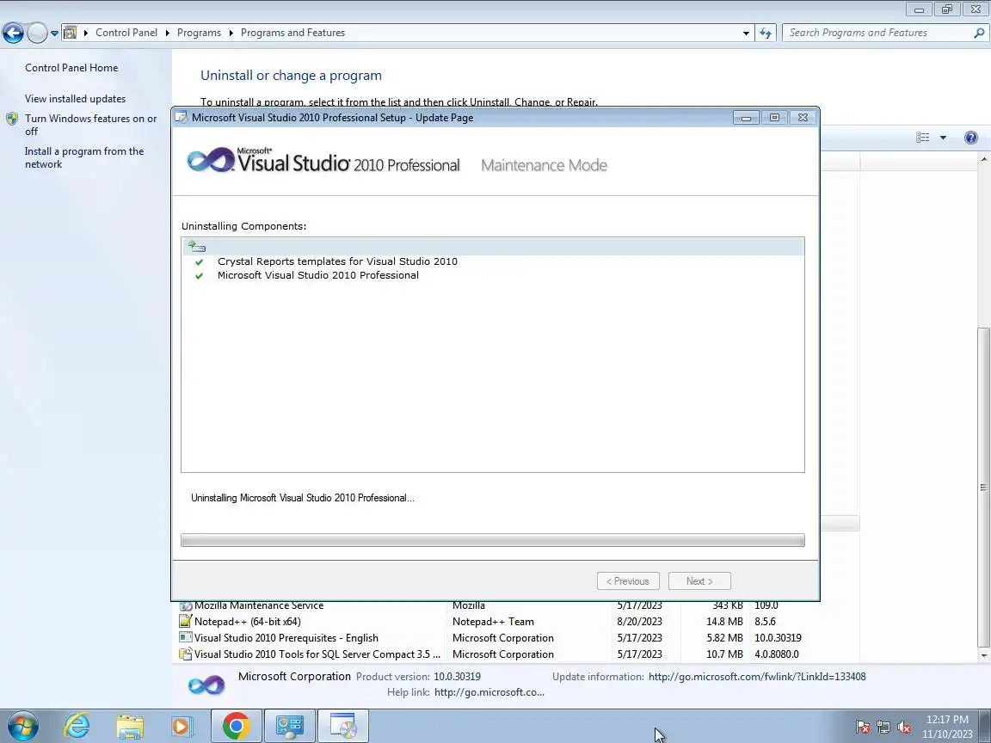
Task: Click the search magnifier icon
Action: click(x=979, y=33)
